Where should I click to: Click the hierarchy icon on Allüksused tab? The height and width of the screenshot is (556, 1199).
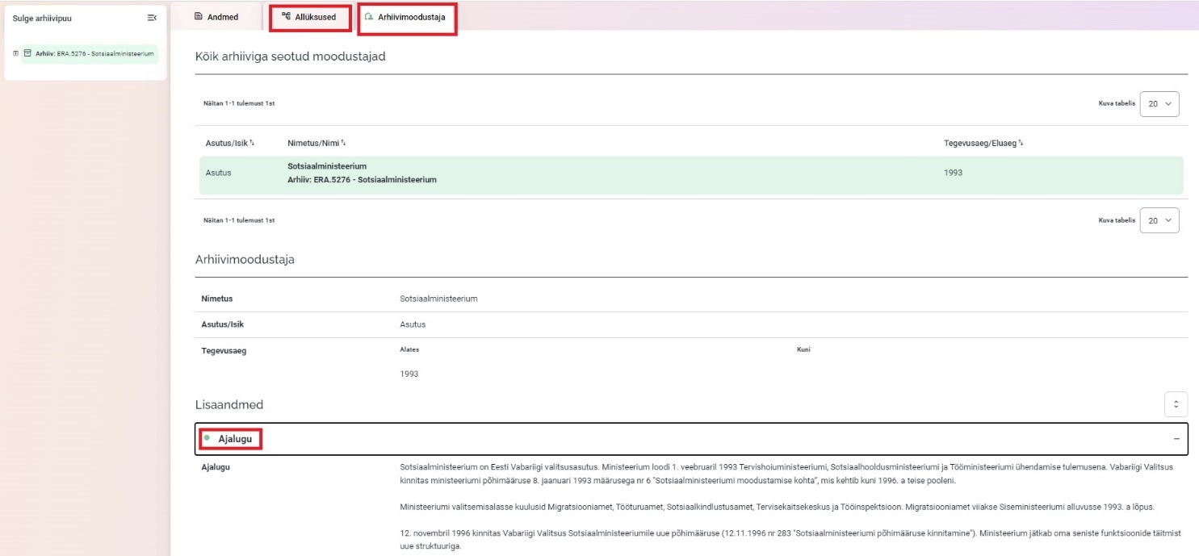(x=286, y=17)
